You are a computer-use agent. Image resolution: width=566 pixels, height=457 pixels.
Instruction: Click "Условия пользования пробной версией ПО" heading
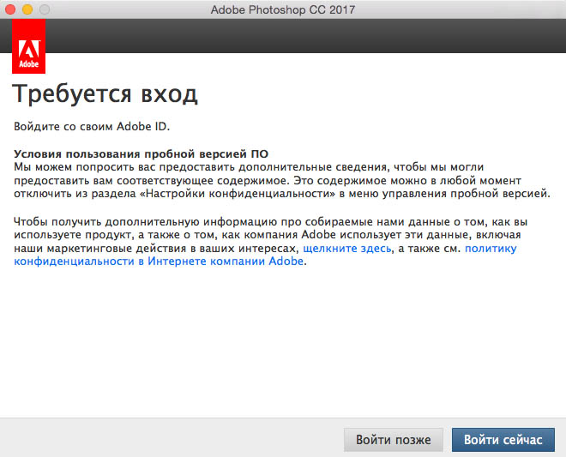(x=141, y=154)
